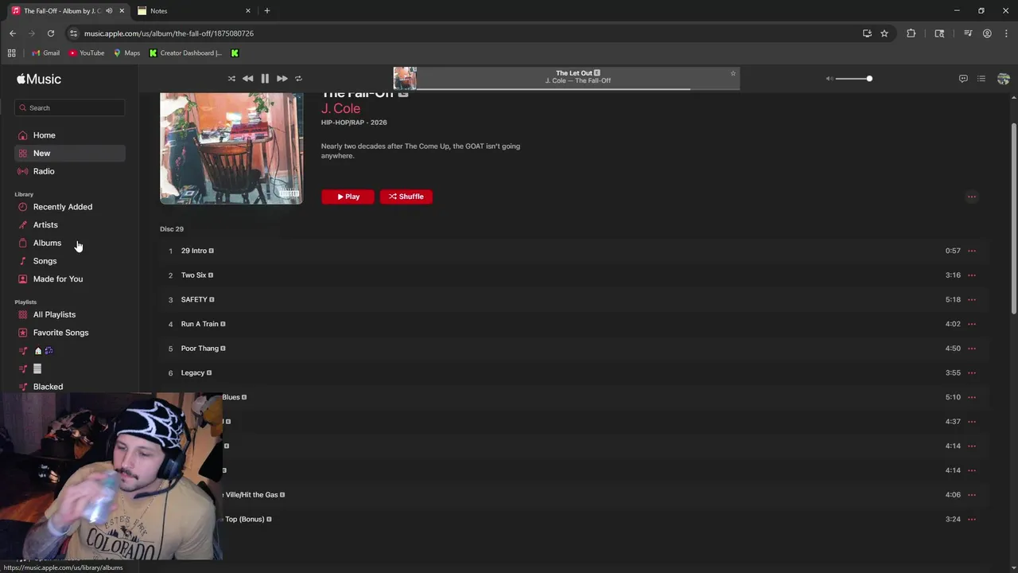Open more options for Run A Train
The image size is (1018, 573).
point(971,324)
